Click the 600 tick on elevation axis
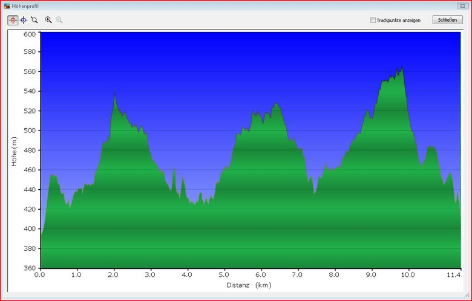The image size is (472, 301). pyautogui.click(x=30, y=34)
